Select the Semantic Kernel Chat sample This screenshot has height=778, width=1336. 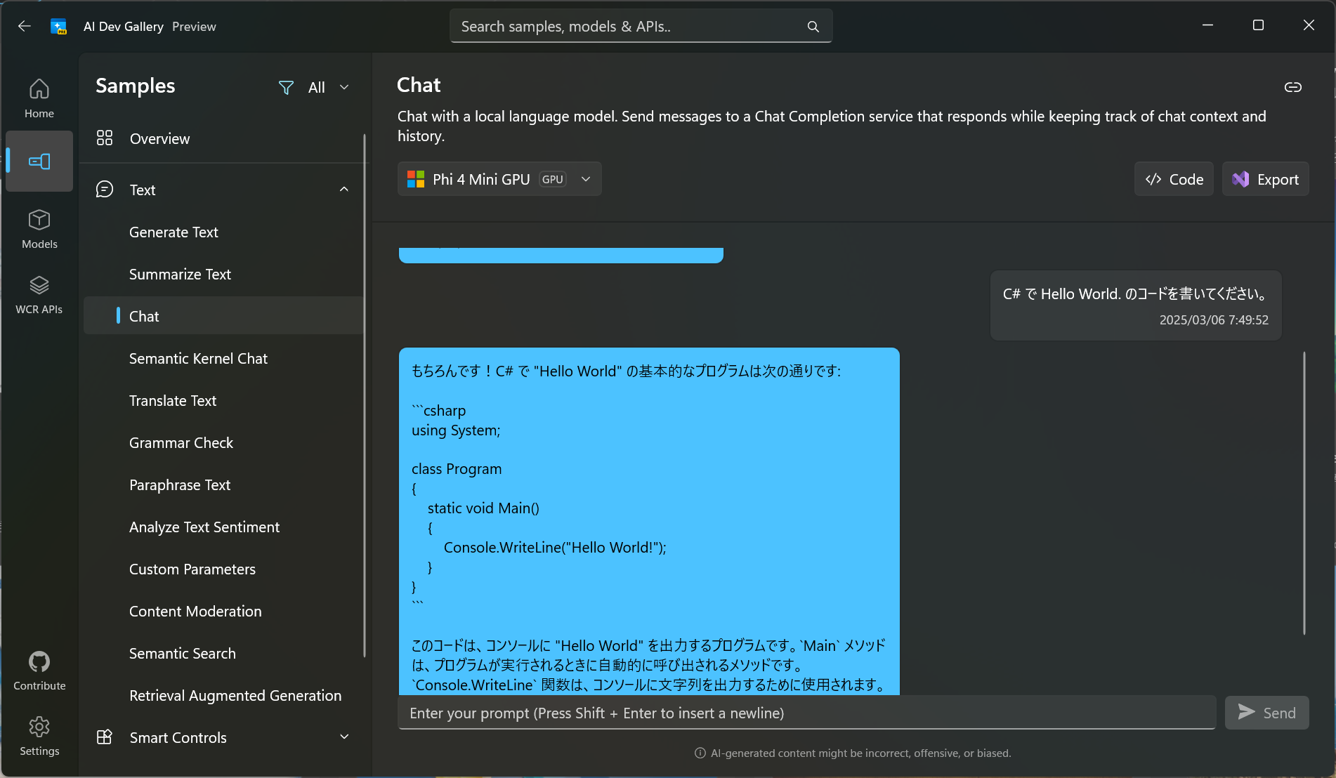(x=198, y=358)
